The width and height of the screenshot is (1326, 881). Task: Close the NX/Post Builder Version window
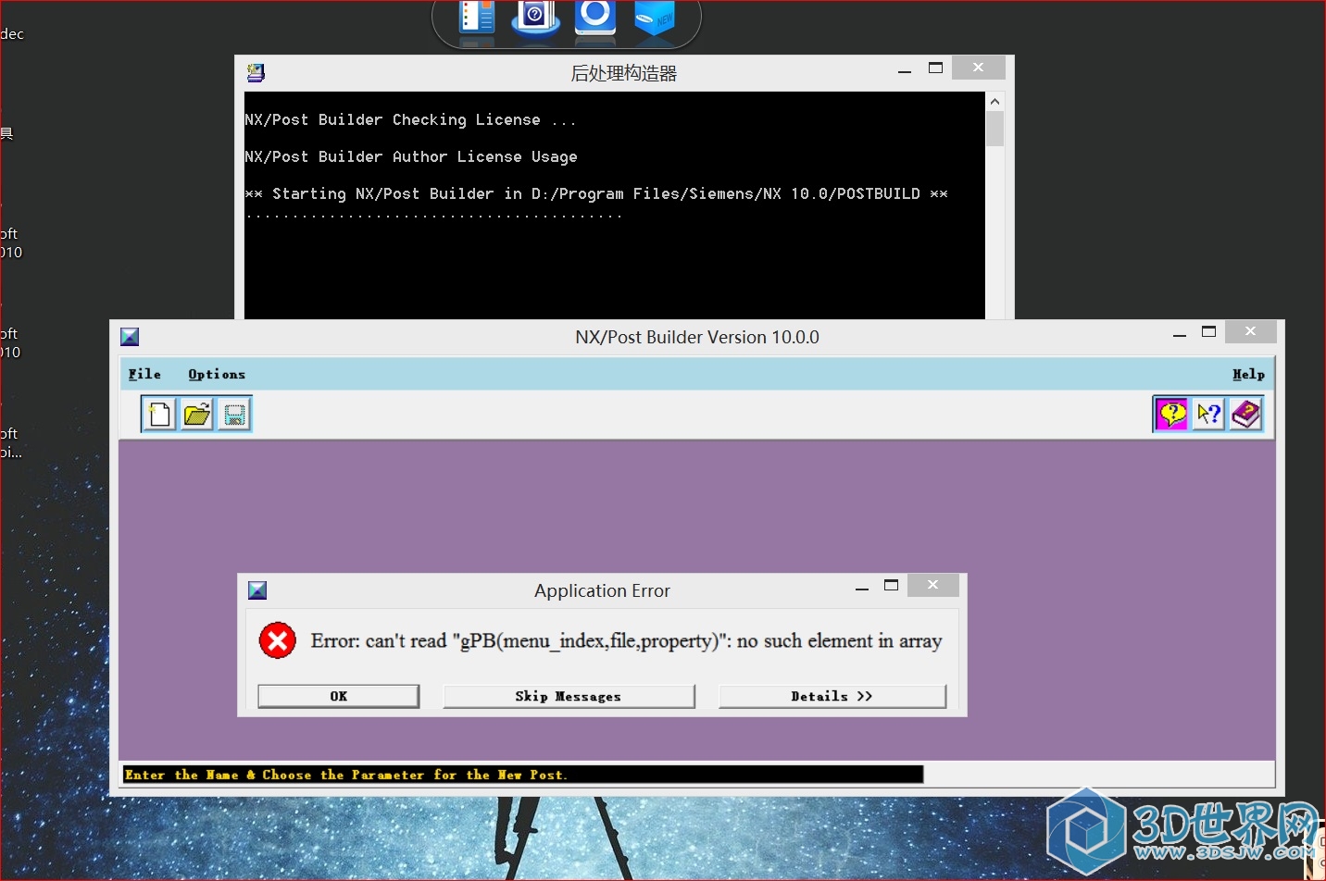[1251, 331]
